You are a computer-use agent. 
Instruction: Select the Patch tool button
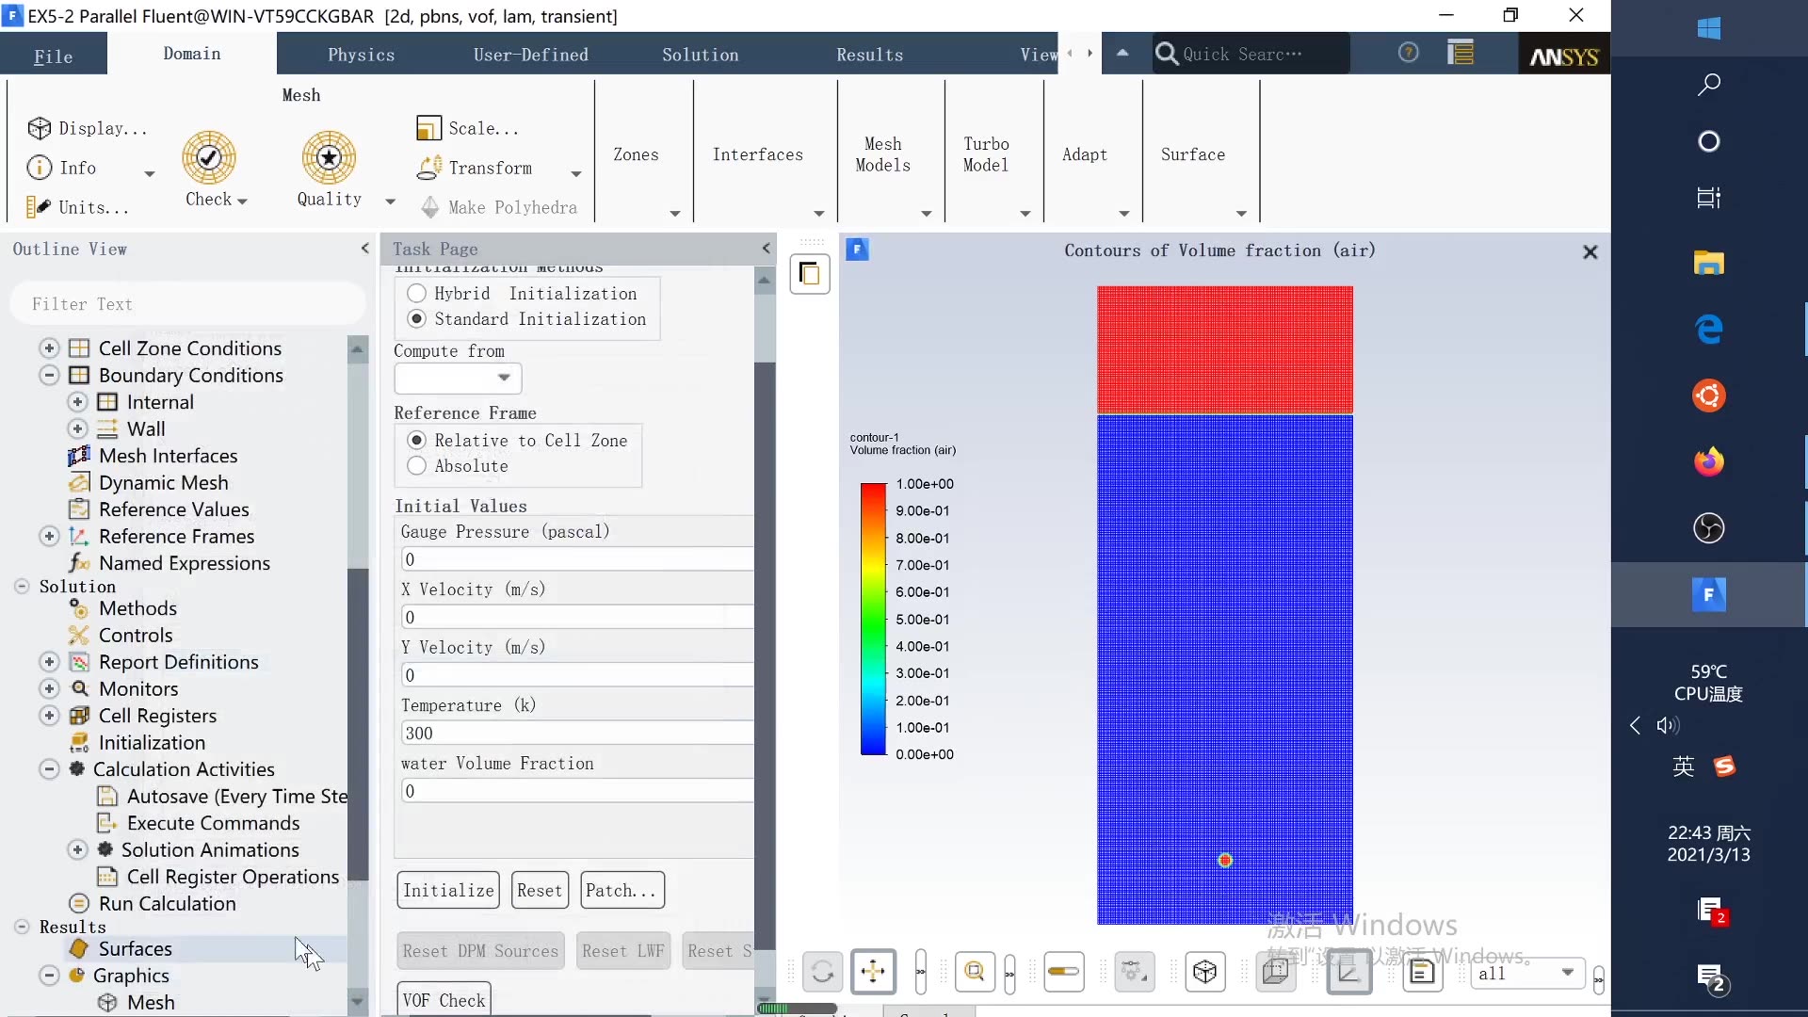(x=619, y=890)
